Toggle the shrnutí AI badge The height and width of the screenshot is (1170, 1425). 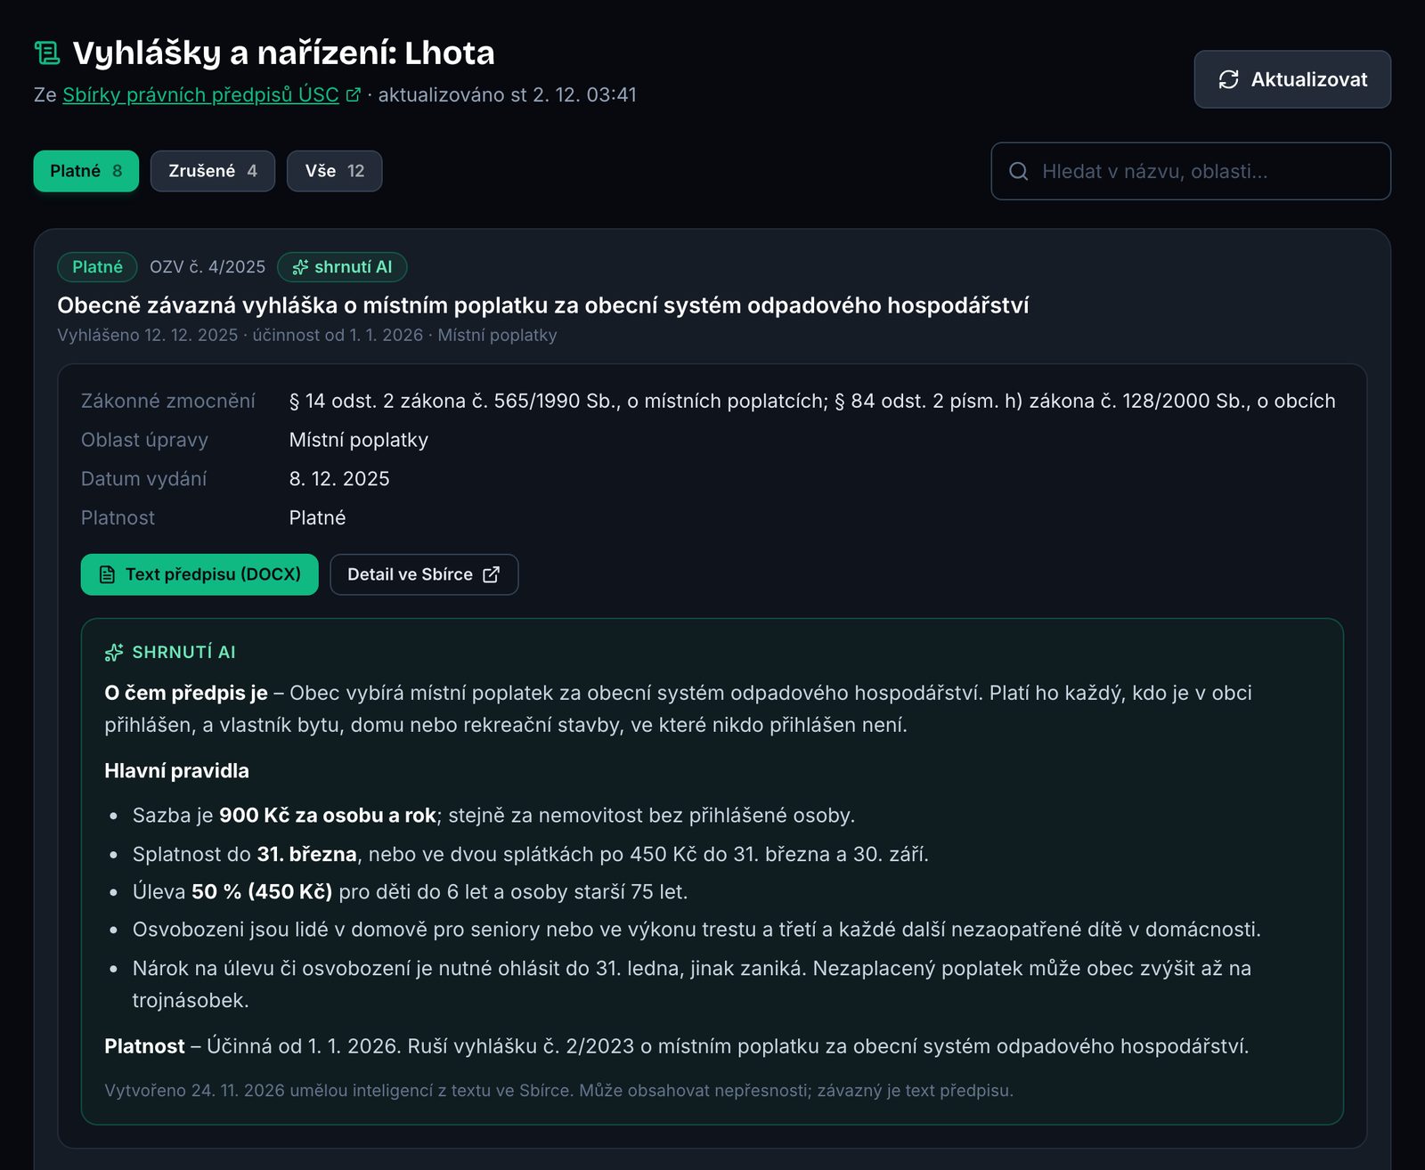(342, 267)
